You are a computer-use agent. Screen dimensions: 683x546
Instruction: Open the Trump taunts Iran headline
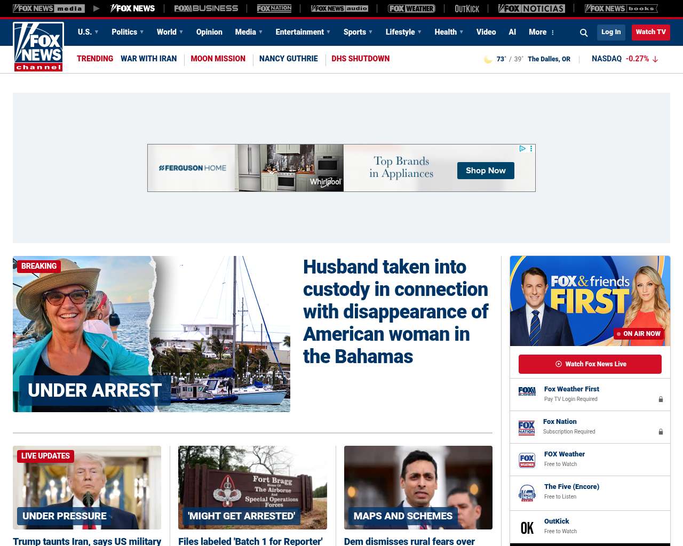tap(87, 541)
